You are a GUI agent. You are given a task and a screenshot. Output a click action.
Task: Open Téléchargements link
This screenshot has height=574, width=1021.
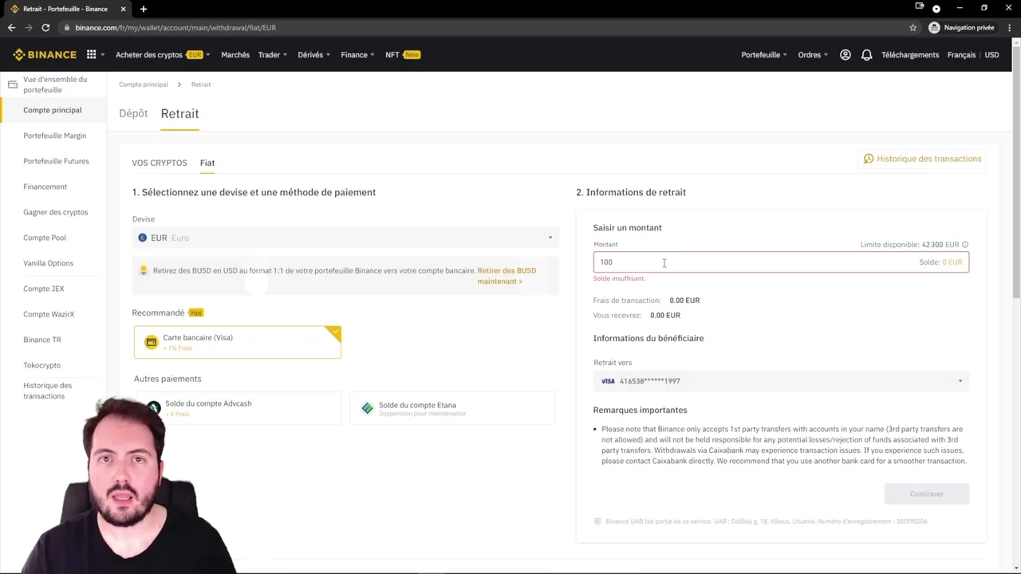tap(910, 55)
